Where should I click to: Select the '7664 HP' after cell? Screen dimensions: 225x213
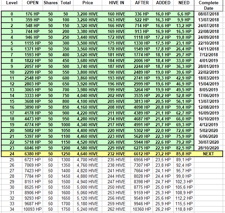tap(142, 171)
